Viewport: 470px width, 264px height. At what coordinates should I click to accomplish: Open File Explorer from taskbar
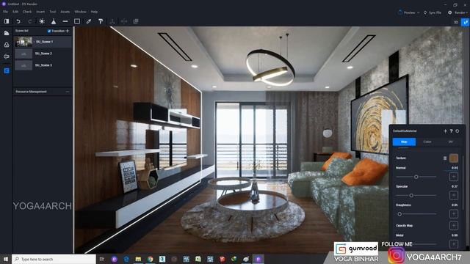(x=138, y=259)
